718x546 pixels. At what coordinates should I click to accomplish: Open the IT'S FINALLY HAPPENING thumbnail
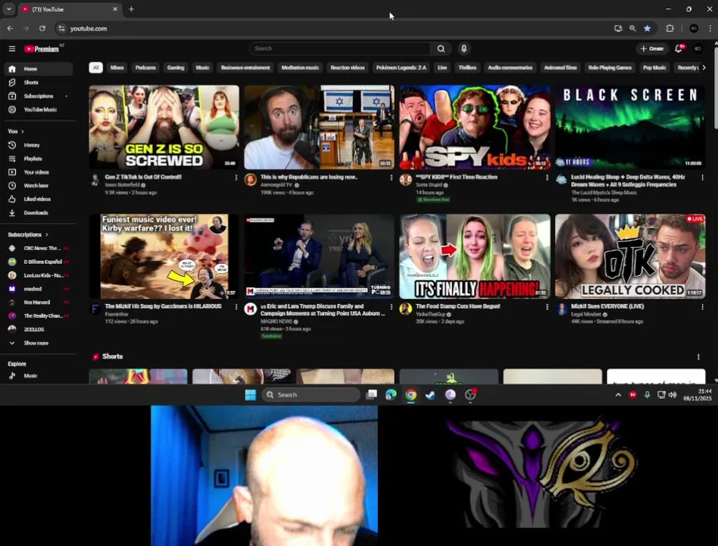[475, 256]
